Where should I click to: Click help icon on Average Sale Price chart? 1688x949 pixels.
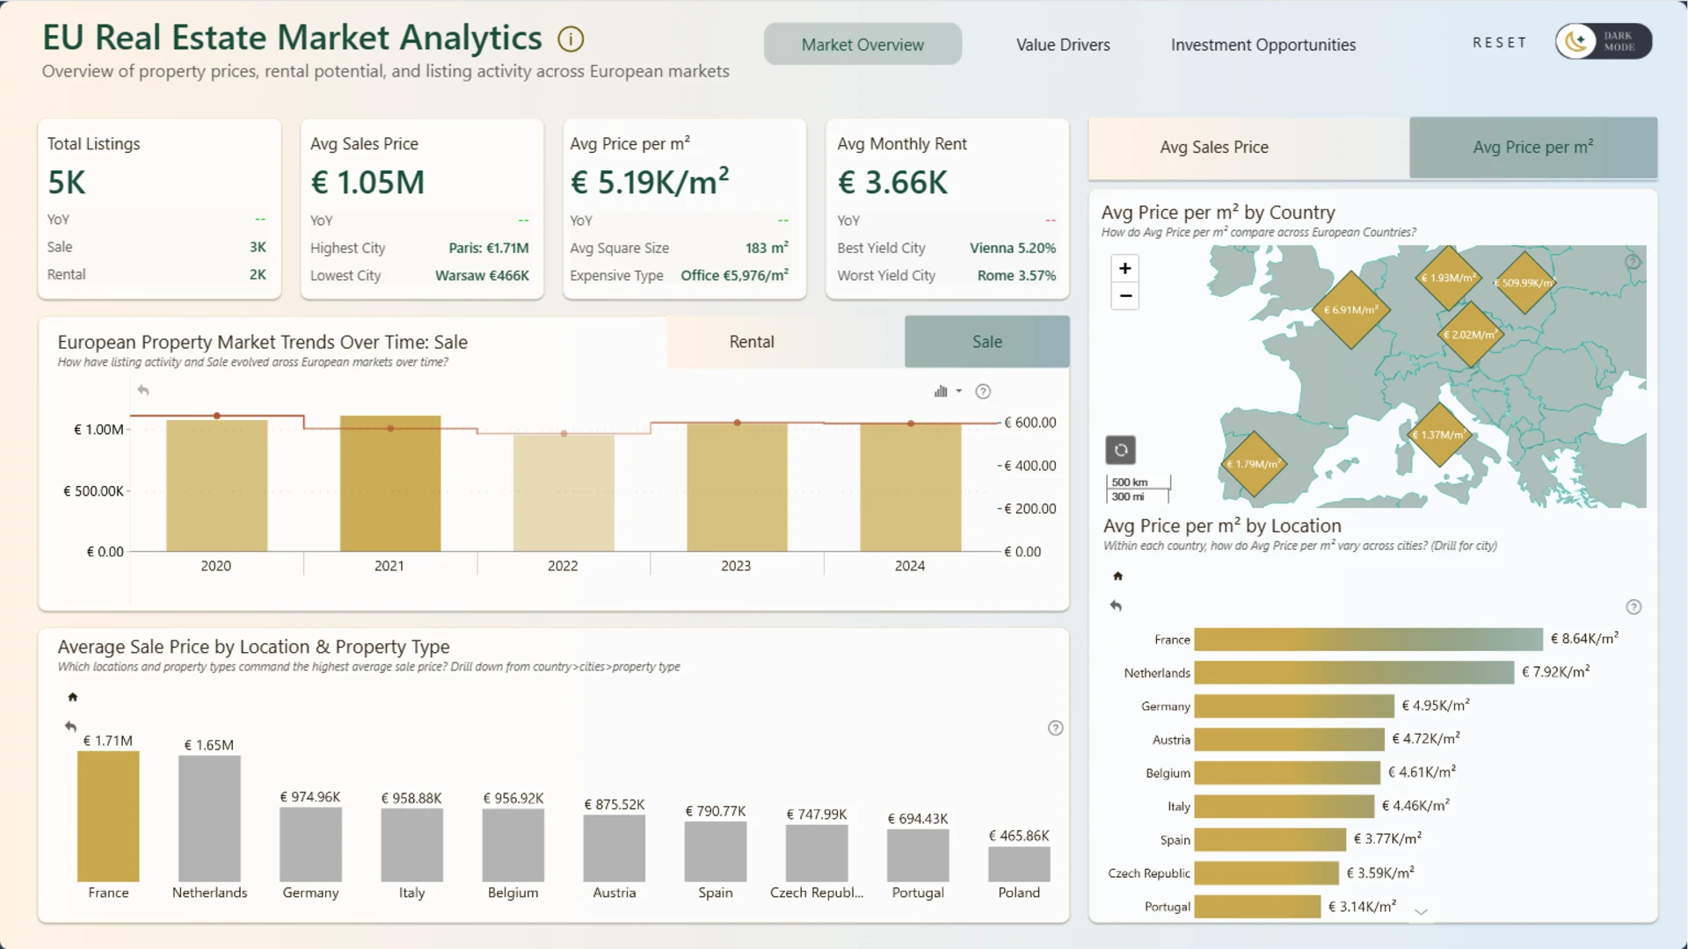coord(1055,728)
